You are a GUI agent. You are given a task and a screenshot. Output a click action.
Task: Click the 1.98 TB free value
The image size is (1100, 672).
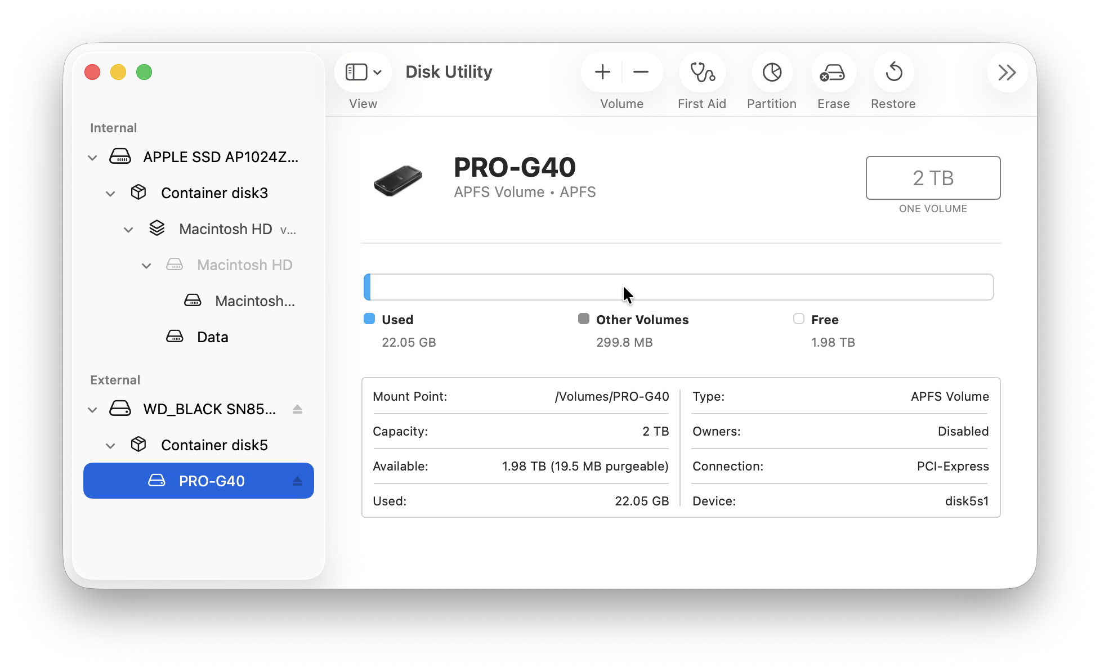(833, 343)
